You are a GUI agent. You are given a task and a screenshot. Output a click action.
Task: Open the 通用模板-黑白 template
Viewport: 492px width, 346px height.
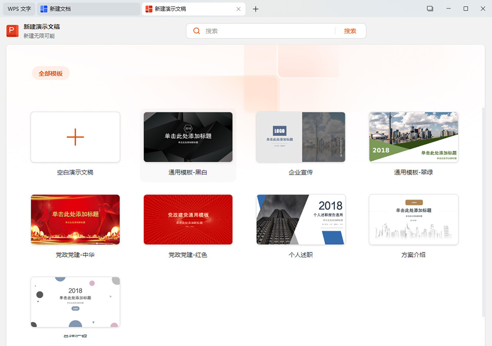187,137
